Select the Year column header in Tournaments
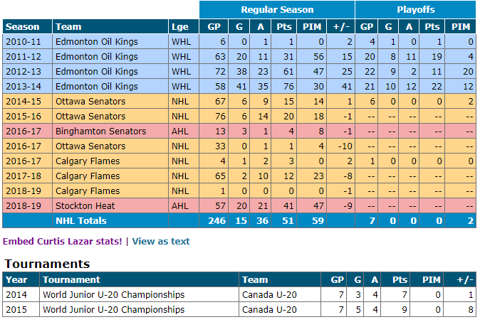The height and width of the screenshot is (322, 480). click(21, 280)
